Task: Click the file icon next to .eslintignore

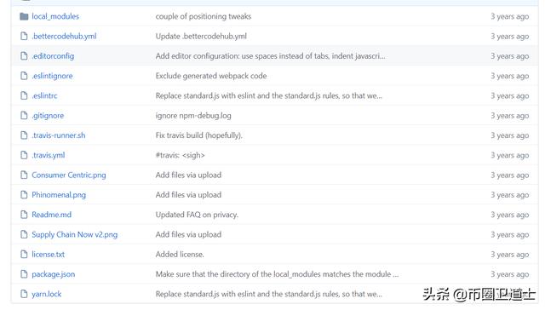Action: pos(24,76)
